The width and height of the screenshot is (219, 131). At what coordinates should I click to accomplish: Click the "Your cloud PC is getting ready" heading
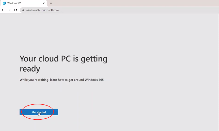click(64, 64)
